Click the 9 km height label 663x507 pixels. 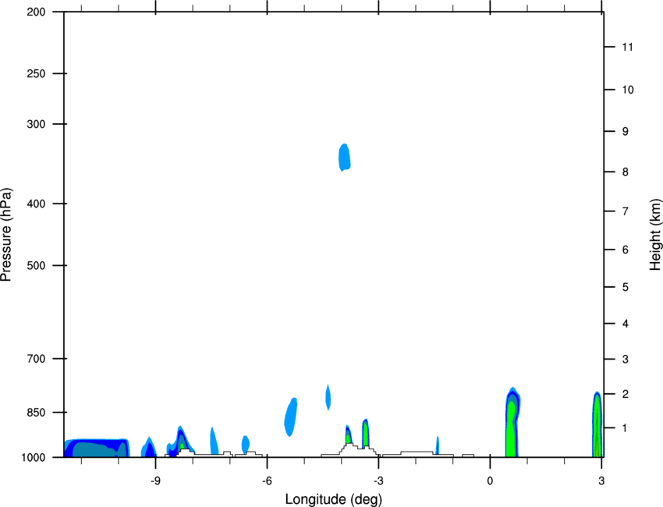coord(626,132)
